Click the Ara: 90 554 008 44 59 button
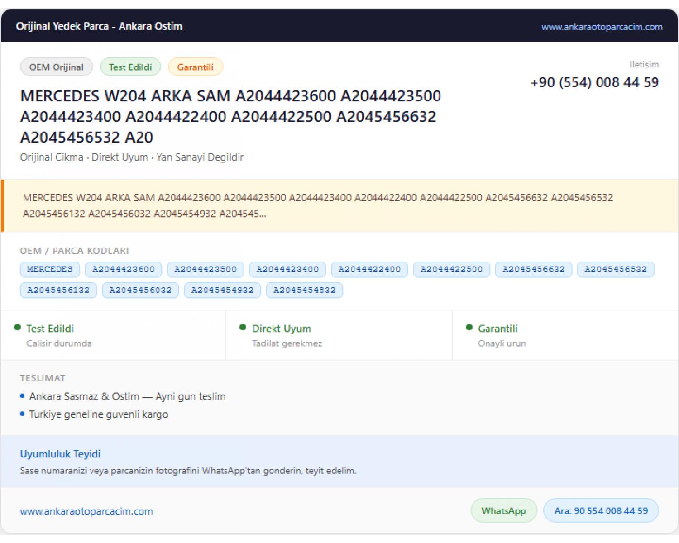 click(x=601, y=511)
